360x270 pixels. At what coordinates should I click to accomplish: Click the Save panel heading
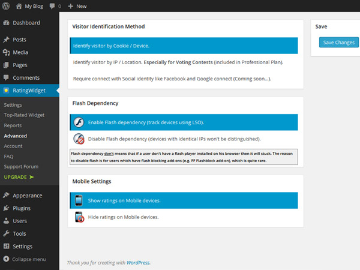point(321,26)
